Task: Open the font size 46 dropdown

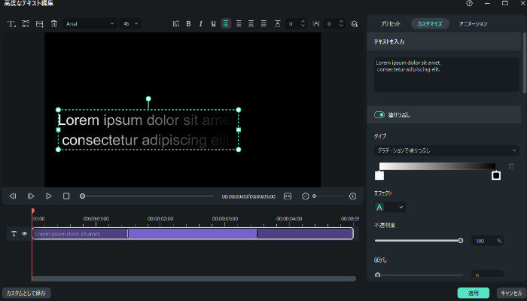Action: point(130,24)
